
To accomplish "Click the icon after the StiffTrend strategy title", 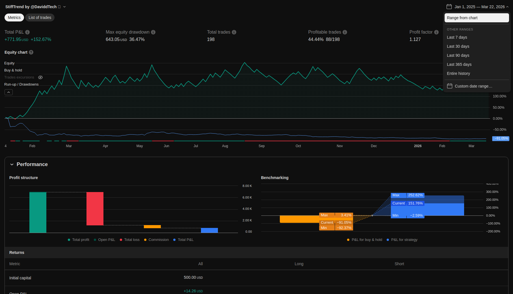I will tap(59, 7).
